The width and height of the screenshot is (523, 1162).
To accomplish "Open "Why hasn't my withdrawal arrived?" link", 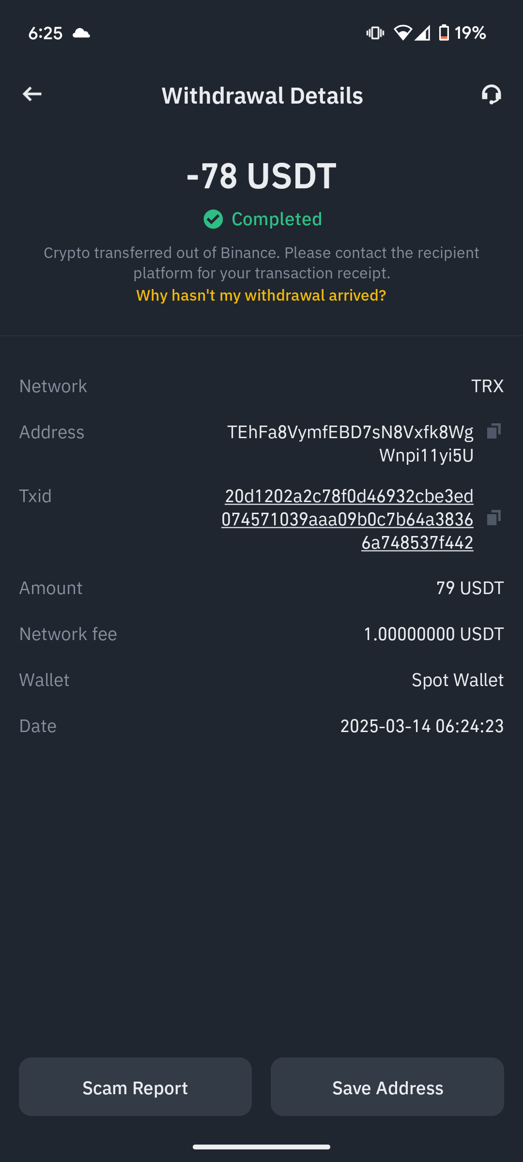I will click(x=261, y=295).
